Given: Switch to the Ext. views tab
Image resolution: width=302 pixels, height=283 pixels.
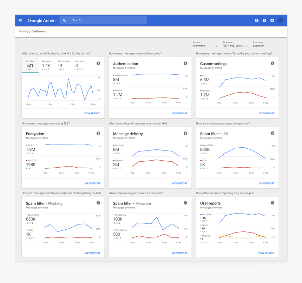Looking at the screenshot, I should (x=46, y=65).
